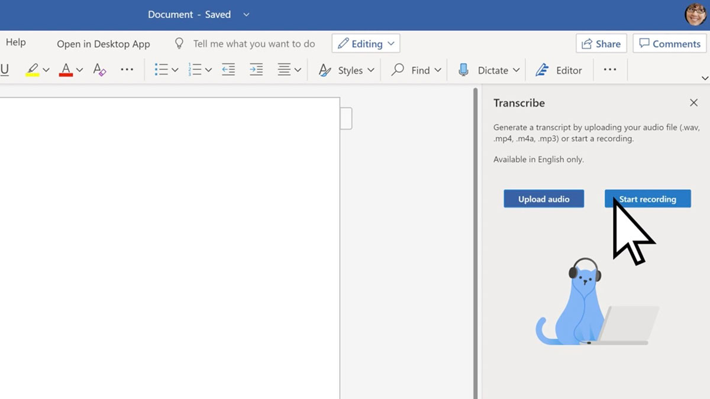The image size is (710, 399).
Task: Open the Editing mode dropdown
Action: [x=365, y=43]
